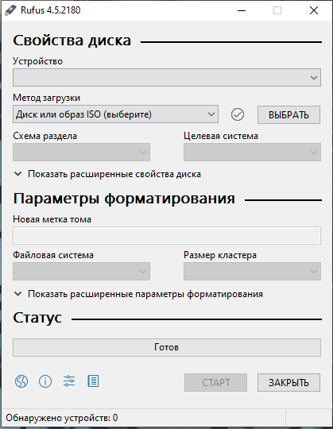Open the Файловая система dropdown
The height and width of the screenshot is (429, 333).
point(81,271)
